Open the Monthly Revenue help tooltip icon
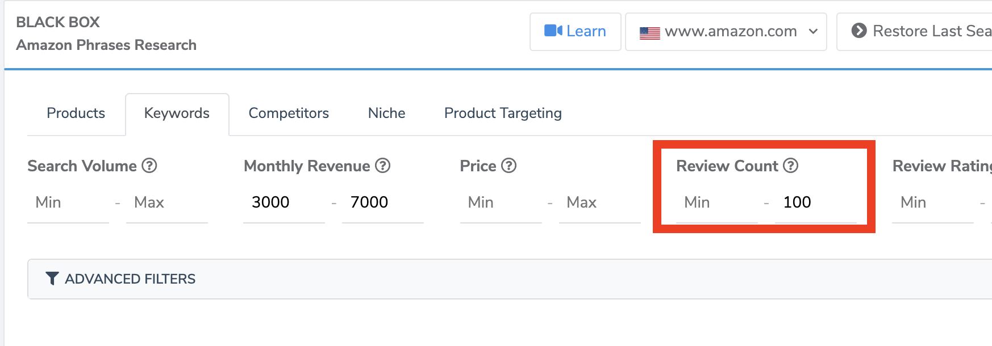 click(x=383, y=166)
